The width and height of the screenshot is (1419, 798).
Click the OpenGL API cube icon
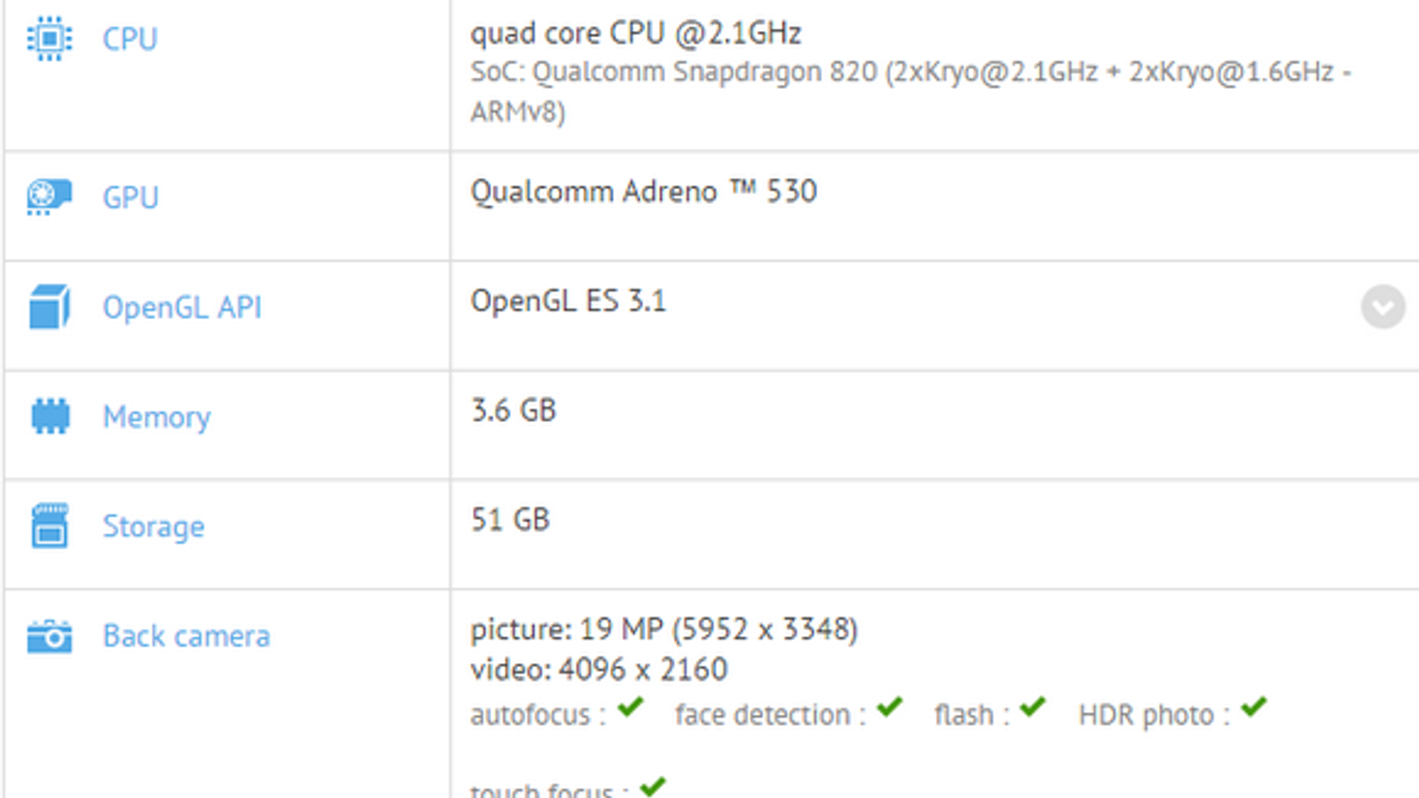[x=50, y=307]
